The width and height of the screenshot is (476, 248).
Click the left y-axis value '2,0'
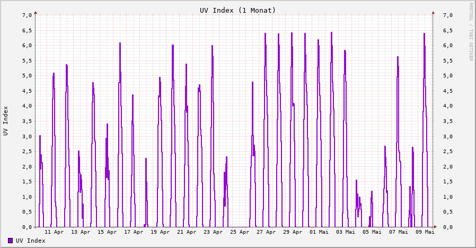click(x=27, y=166)
